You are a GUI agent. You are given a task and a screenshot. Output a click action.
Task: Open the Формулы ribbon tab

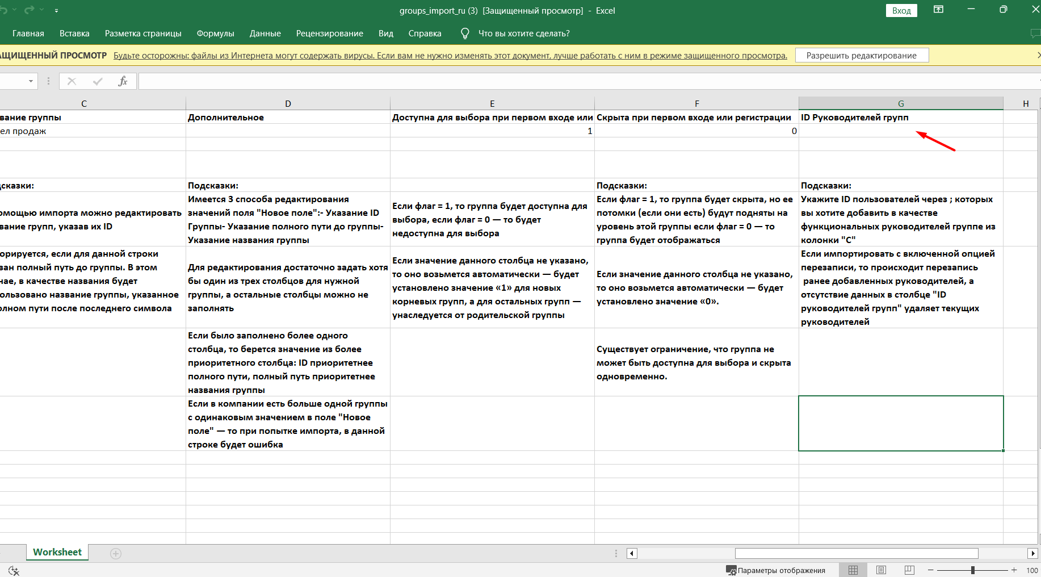pos(215,34)
